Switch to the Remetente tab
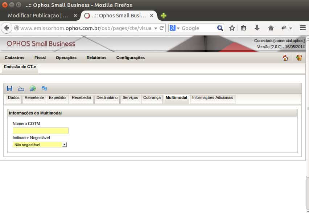This screenshot has width=309, height=213. (34, 99)
